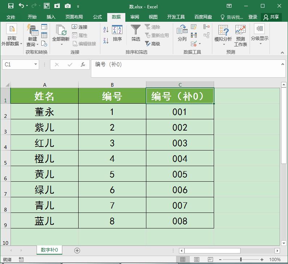Select the 数字补0 sheet tab
The width and height of the screenshot is (288, 264).
pyautogui.click(x=49, y=250)
